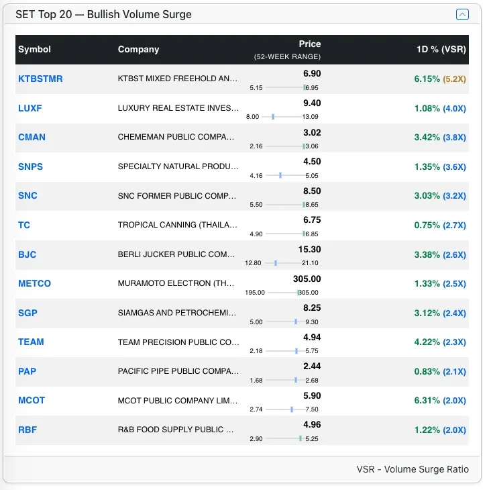The width and height of the screenshot is (487, 490).
Task: Click the price 2.44 for PAP
Action: pos(312,366)
